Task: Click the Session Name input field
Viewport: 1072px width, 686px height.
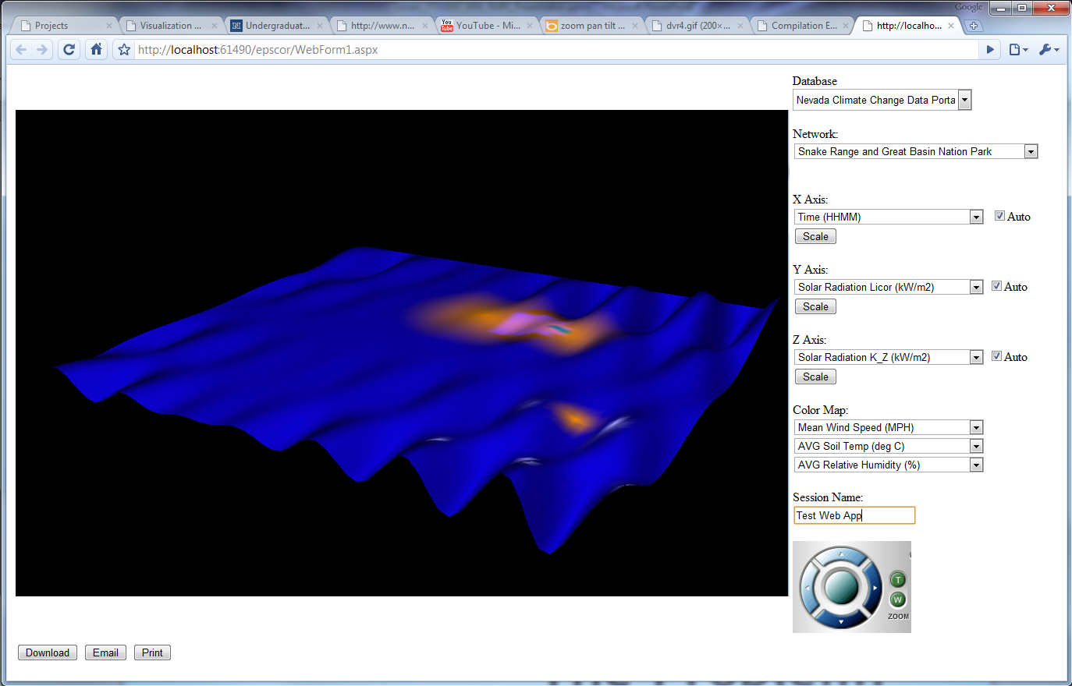Action: tap(854, 515)
